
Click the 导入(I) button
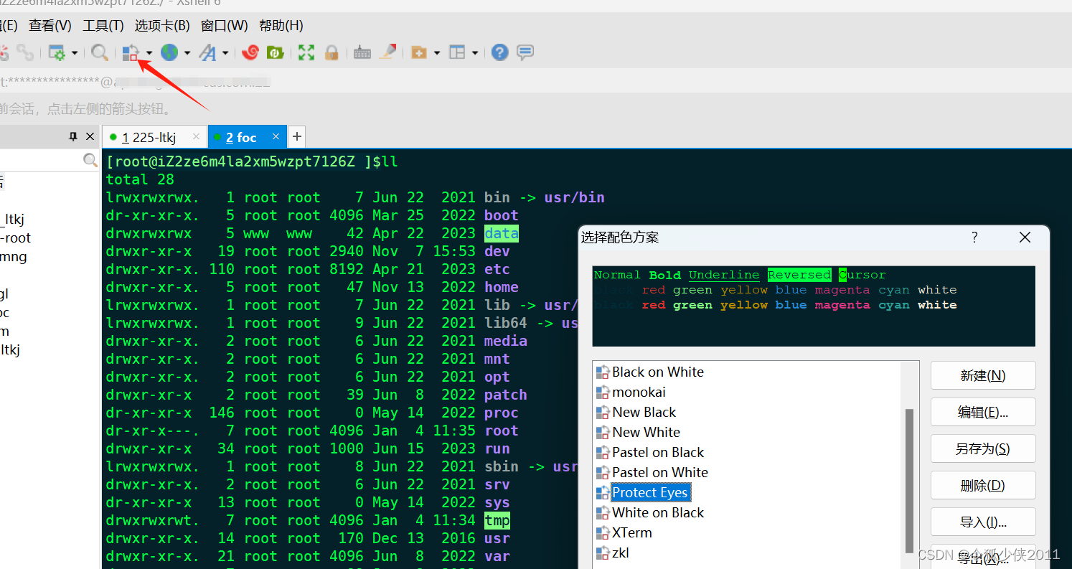pyautogui.click(x=982, y=521)
